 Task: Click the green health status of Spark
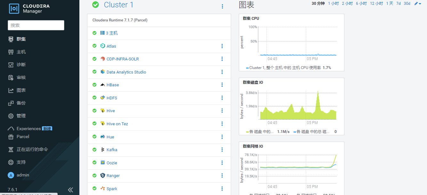pos(94,188)
